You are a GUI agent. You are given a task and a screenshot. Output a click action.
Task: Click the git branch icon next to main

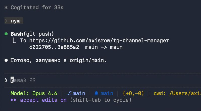(69, 94)
